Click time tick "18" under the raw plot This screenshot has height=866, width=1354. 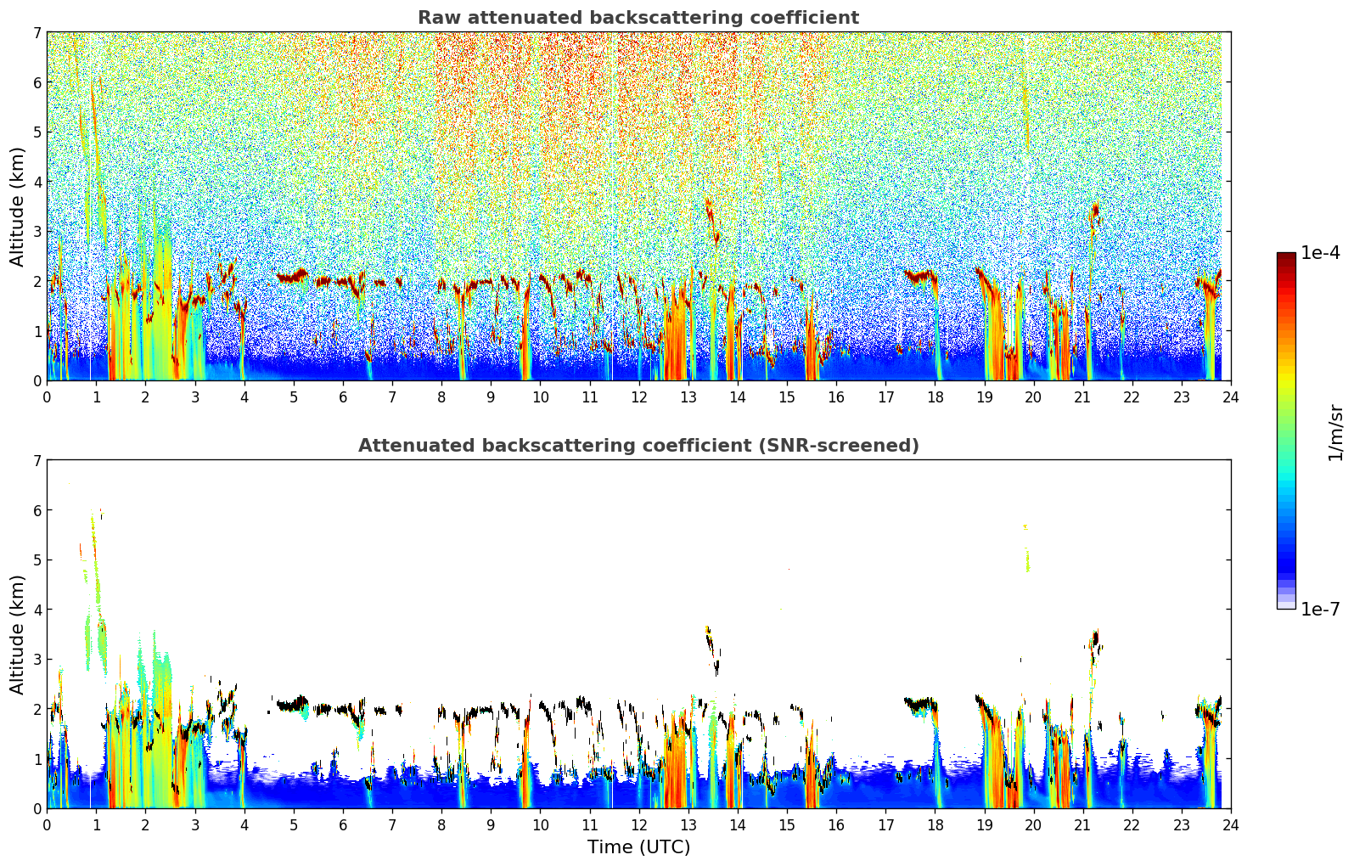coord(935,396)
